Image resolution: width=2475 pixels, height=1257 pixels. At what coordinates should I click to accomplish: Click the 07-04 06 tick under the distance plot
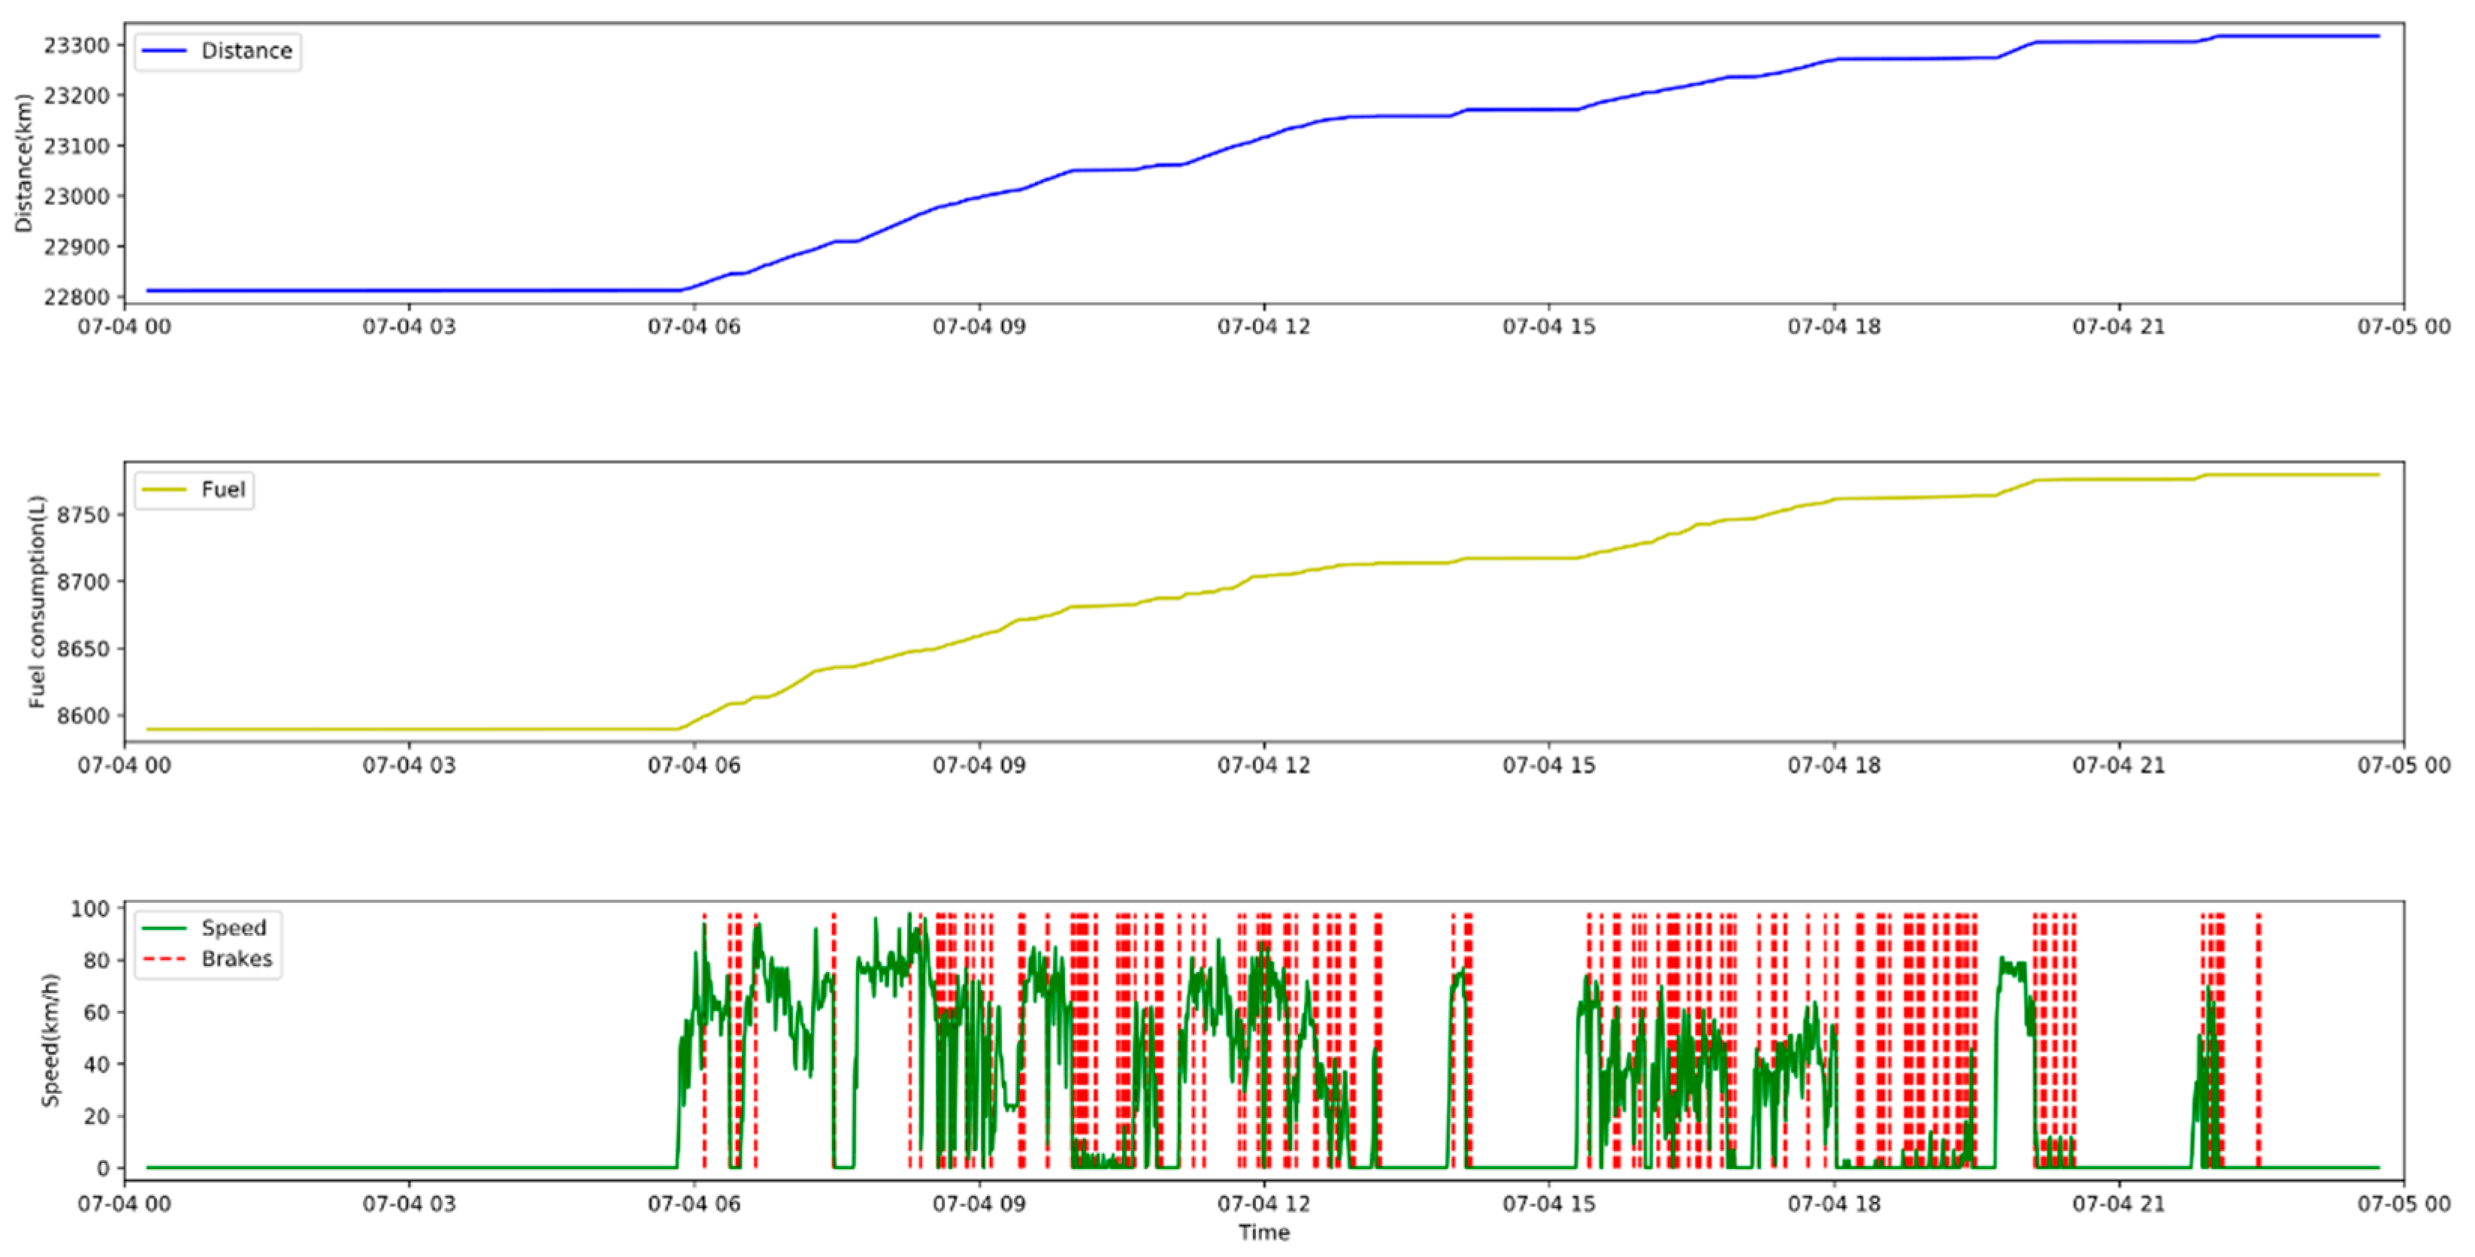pos(694,327)
